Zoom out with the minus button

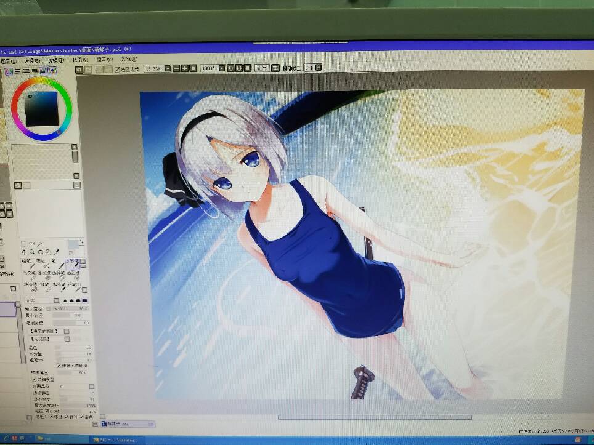[x=176, y=68]
